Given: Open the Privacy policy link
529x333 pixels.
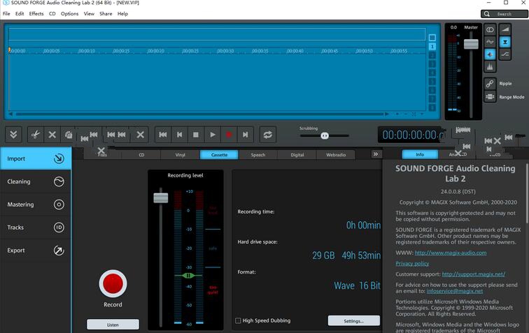Looking at the screenshot, I should coord(412,264).
